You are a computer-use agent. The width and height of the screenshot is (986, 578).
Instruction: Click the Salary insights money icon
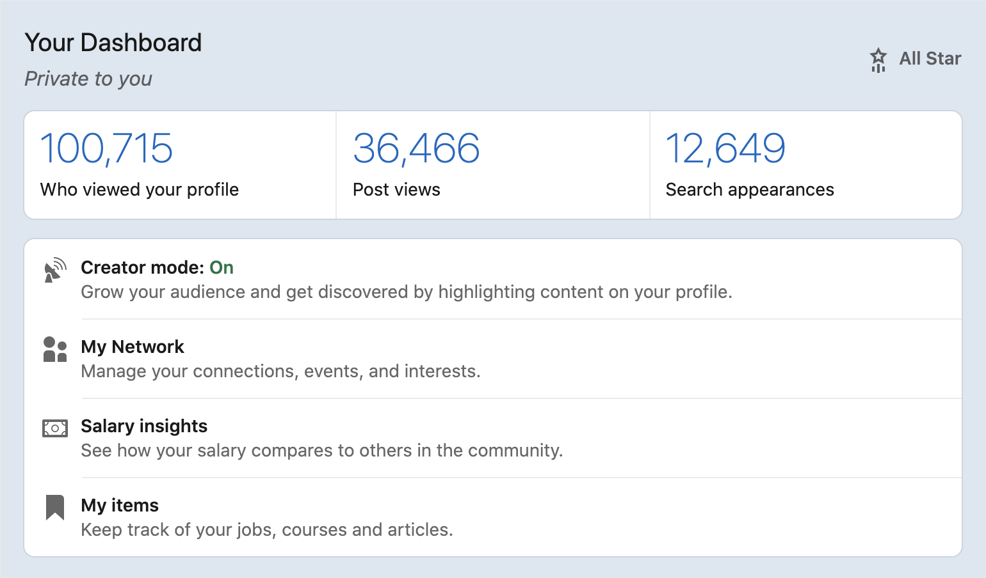55,428
